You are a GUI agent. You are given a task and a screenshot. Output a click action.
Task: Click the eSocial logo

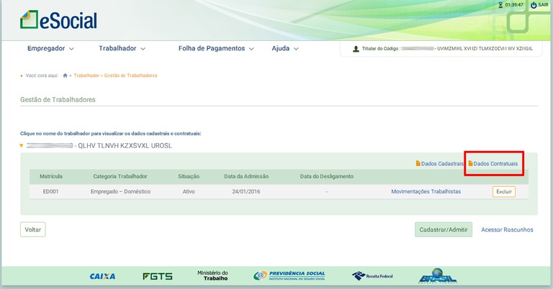coord(58,20)
